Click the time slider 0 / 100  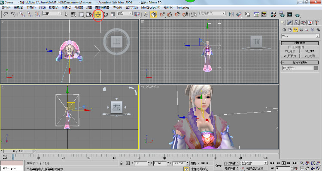(18, 151)
